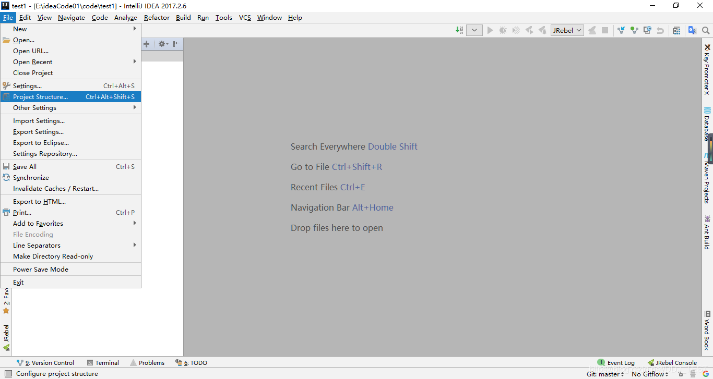Image resolution: width=713 pixels, height=379 pixels.
Task: Open the TODO tool window
Action: pyautogui.click(x=191, y=363)
